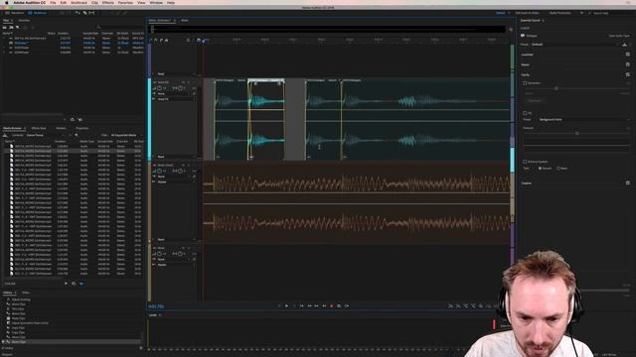Click the New File icon in Files panel
This screenshot has width=636, height=357.
click(x=18, y=27)
